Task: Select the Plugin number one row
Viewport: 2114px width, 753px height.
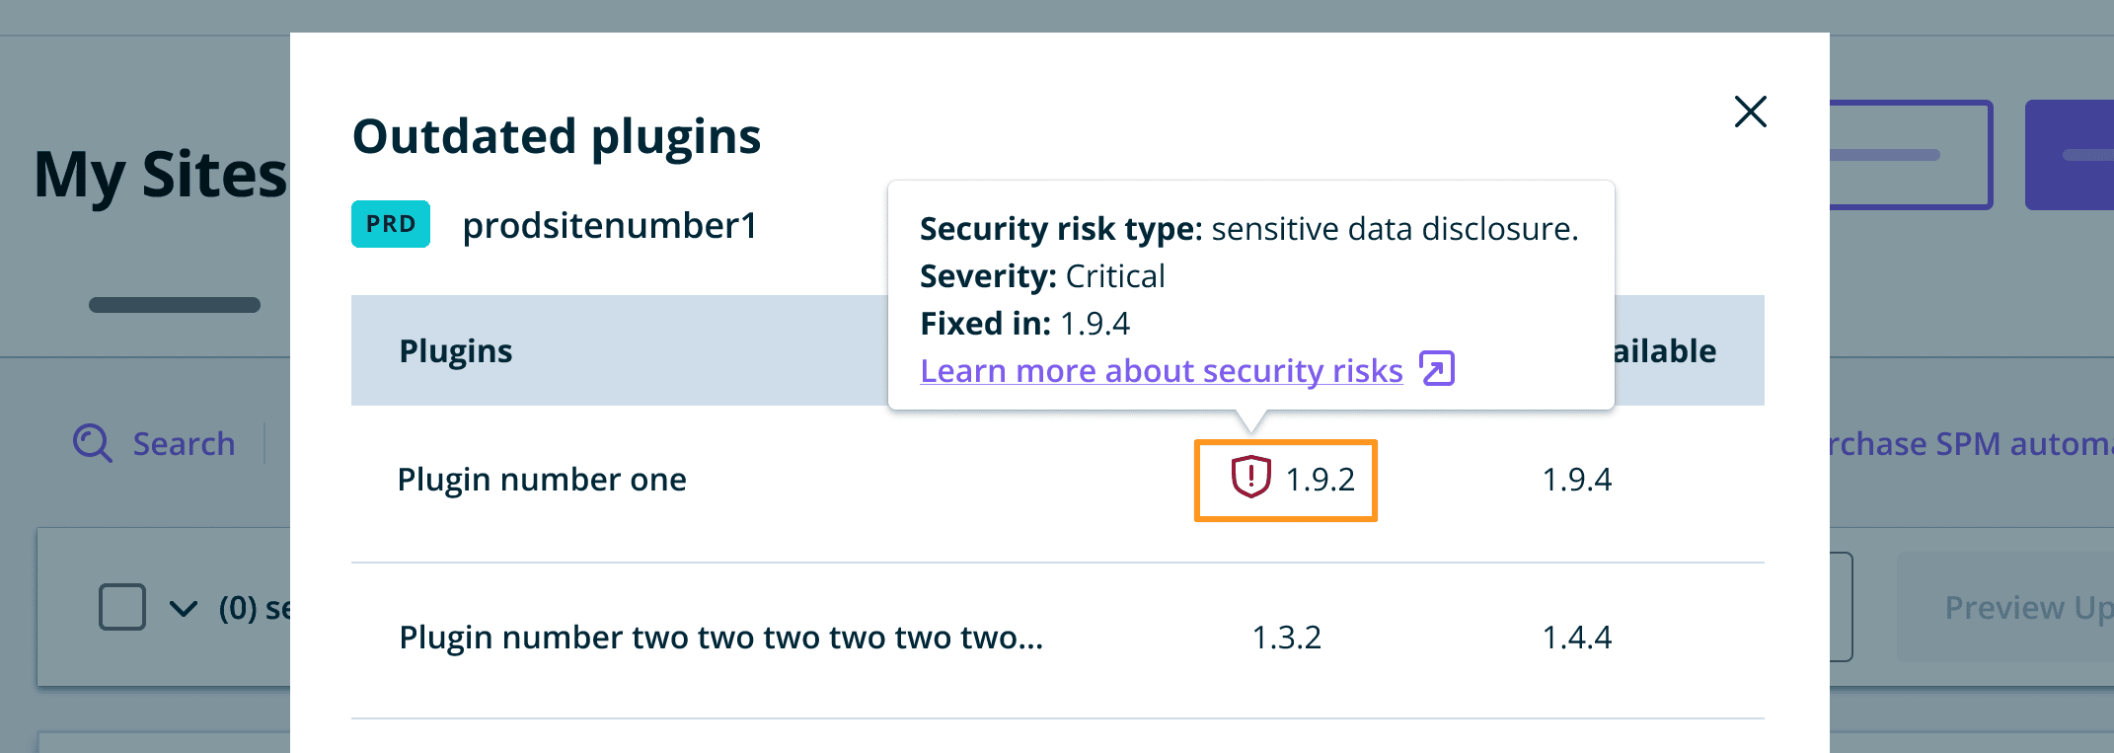Action: pyautogui.click(x=542, y=480)
